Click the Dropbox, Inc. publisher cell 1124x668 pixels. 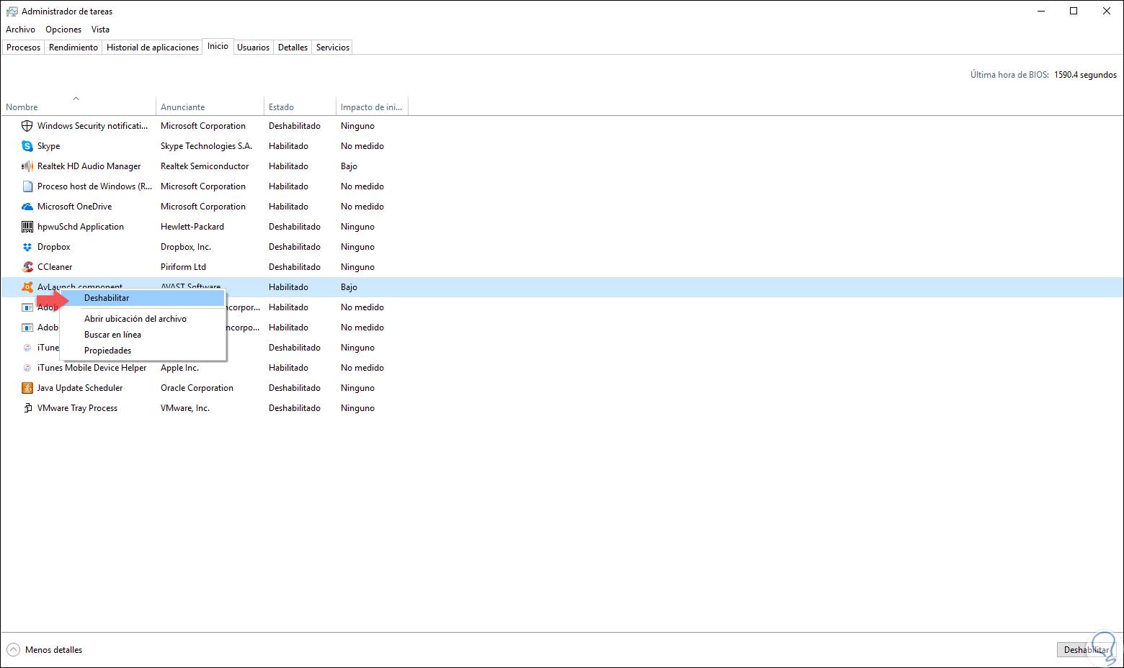click(186, 247)
